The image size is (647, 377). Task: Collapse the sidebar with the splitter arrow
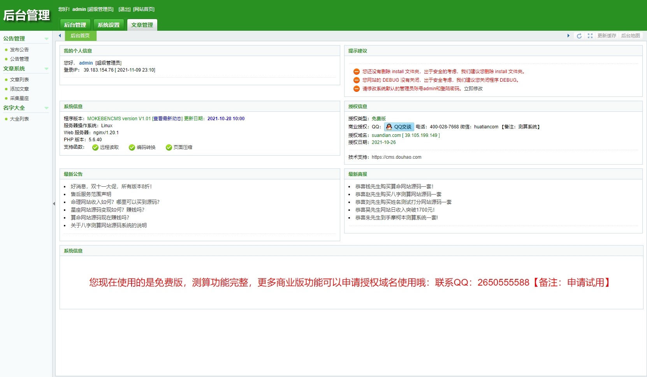pyautogui.click(x=54, y=203)
